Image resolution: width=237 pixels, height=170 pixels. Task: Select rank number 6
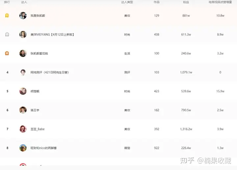point(7,110)
